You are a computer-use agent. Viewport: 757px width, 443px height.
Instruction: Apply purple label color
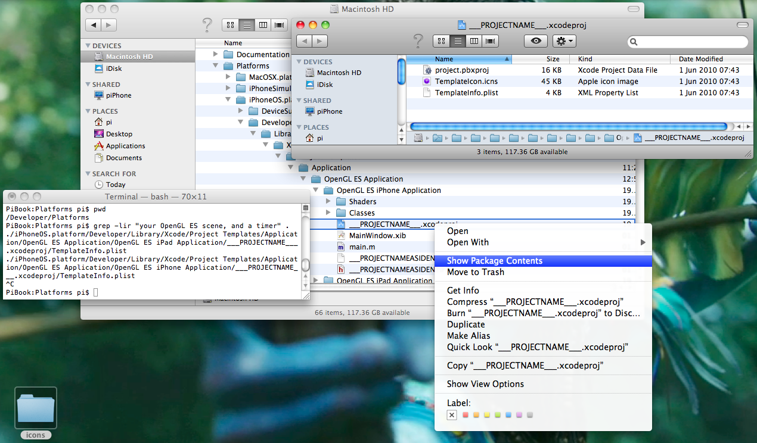[519, 415]
